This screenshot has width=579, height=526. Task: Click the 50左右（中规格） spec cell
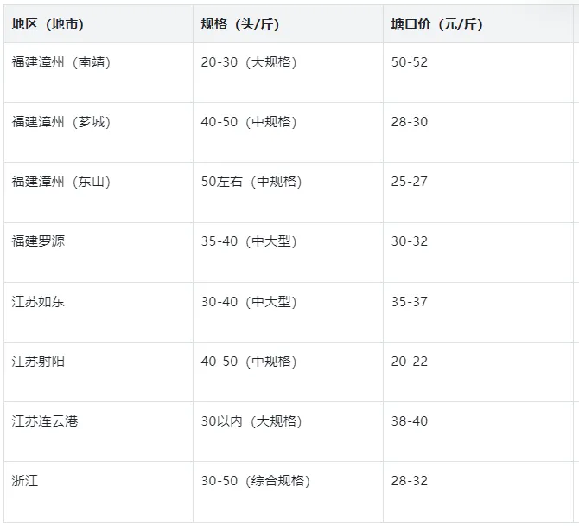251,182
